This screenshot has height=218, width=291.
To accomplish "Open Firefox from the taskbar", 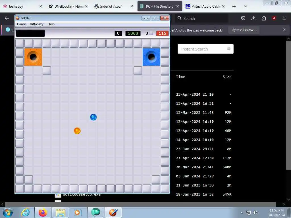I will [43, 212].
